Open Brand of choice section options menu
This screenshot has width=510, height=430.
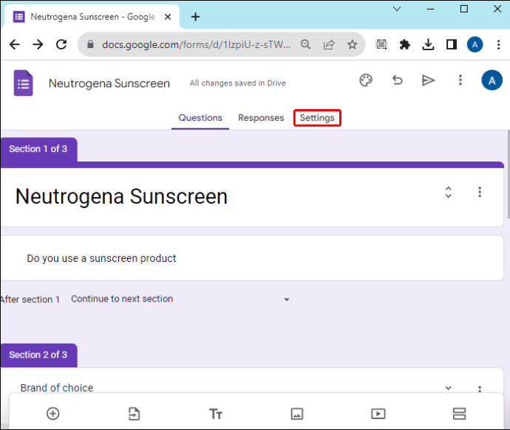point(480,389)
